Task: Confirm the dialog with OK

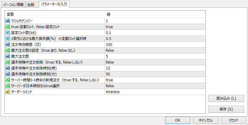Action: tap(178, 120)
